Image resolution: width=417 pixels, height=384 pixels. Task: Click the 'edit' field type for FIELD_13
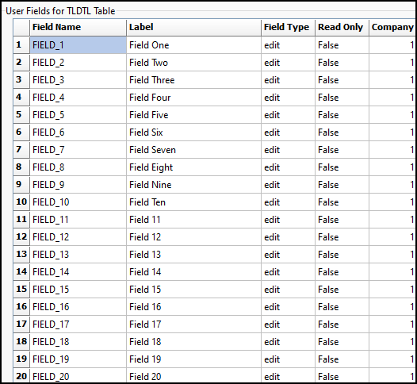[289, 255]
